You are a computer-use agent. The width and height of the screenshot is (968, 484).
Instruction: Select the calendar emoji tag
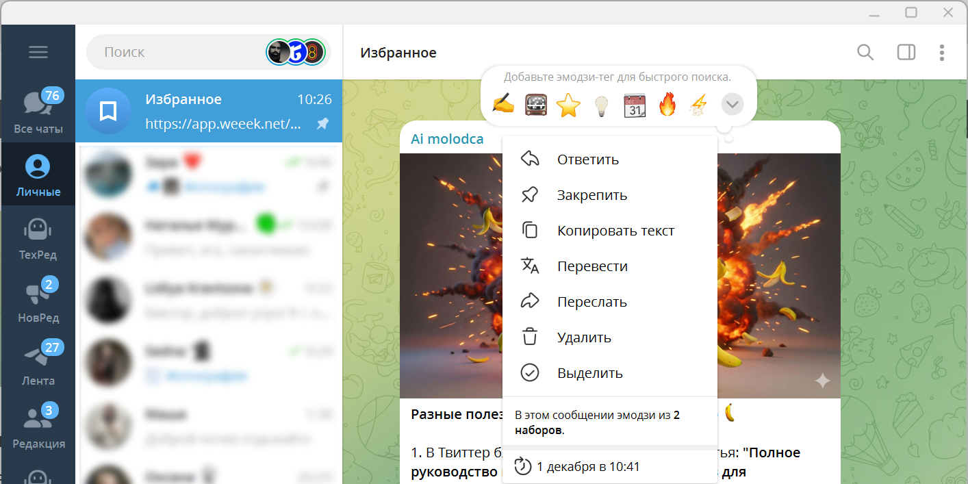pos(634,104)
